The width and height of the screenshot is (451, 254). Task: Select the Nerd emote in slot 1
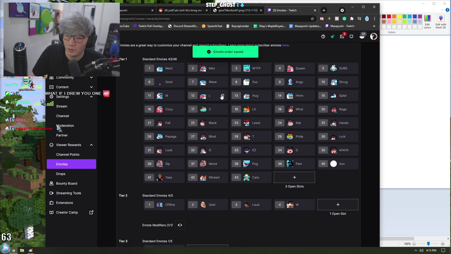164,68
